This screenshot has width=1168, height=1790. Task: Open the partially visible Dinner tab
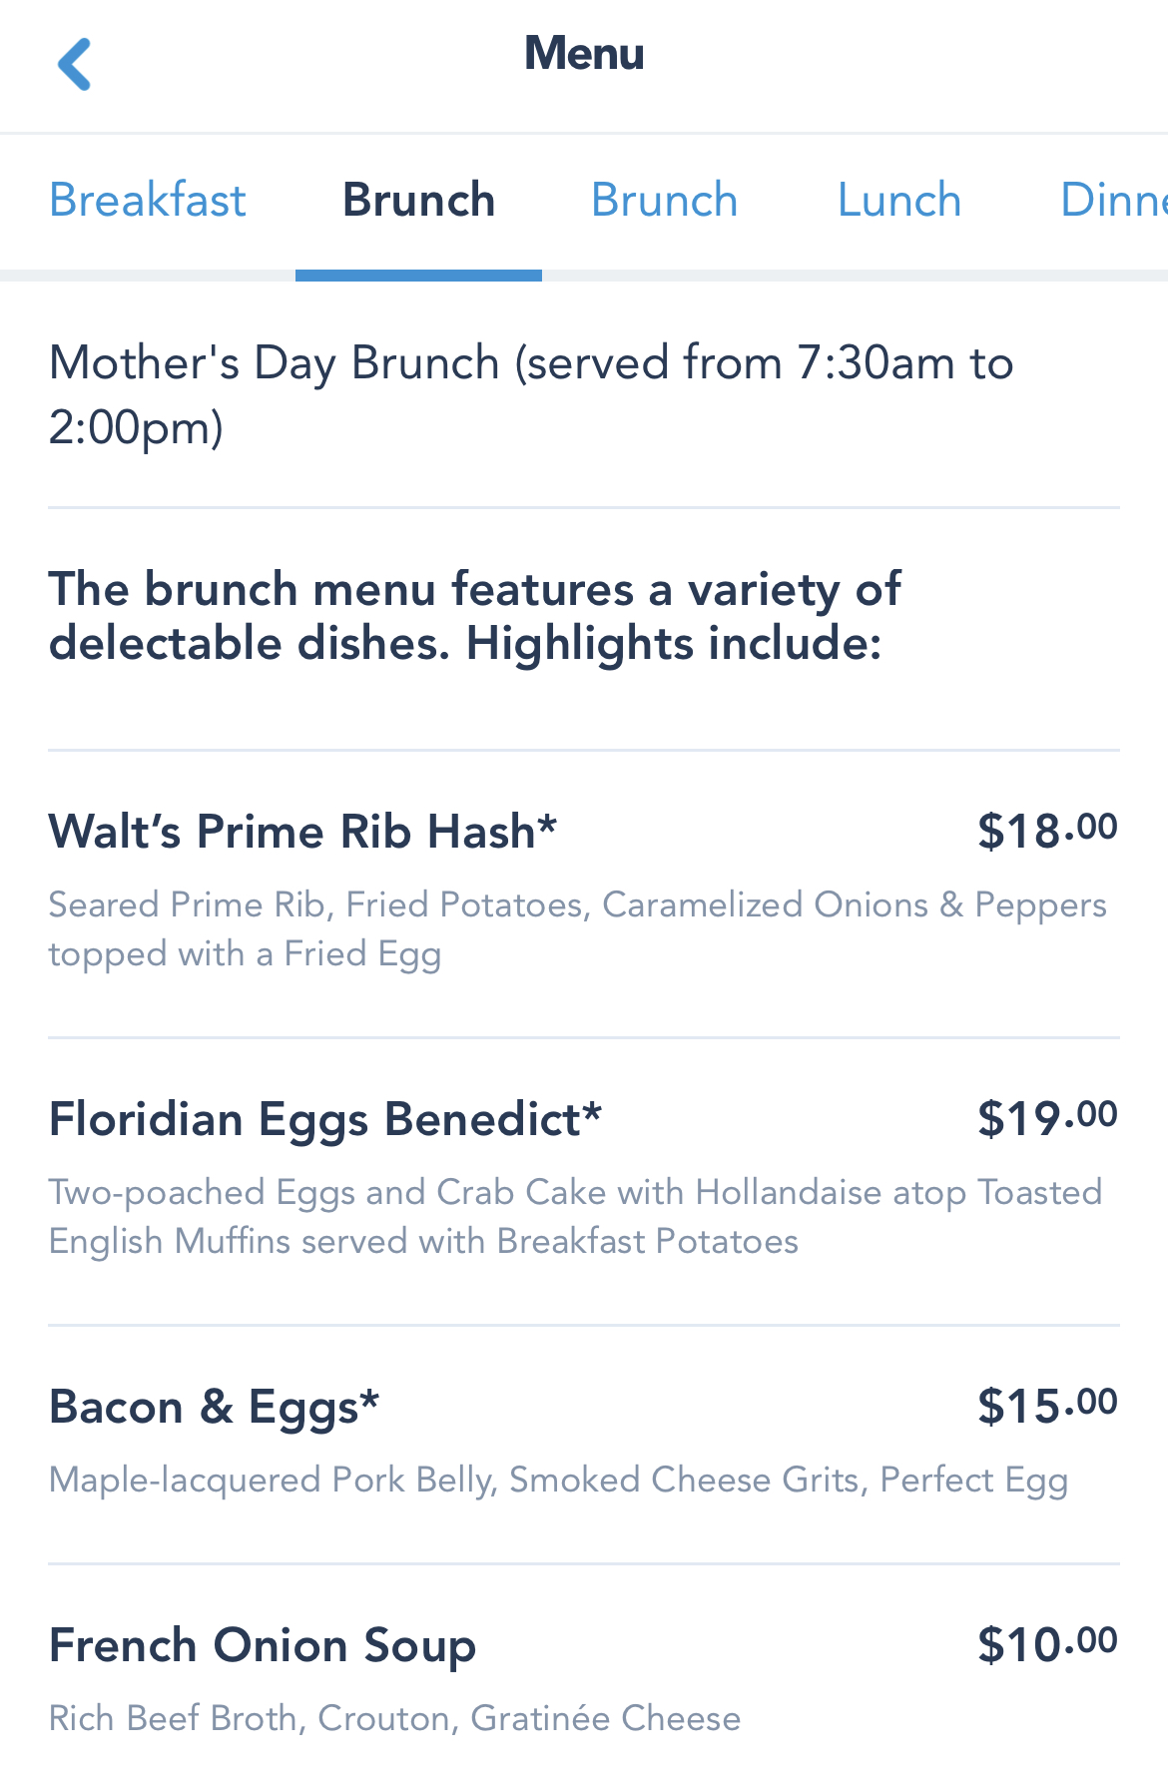pos(1111,201)
